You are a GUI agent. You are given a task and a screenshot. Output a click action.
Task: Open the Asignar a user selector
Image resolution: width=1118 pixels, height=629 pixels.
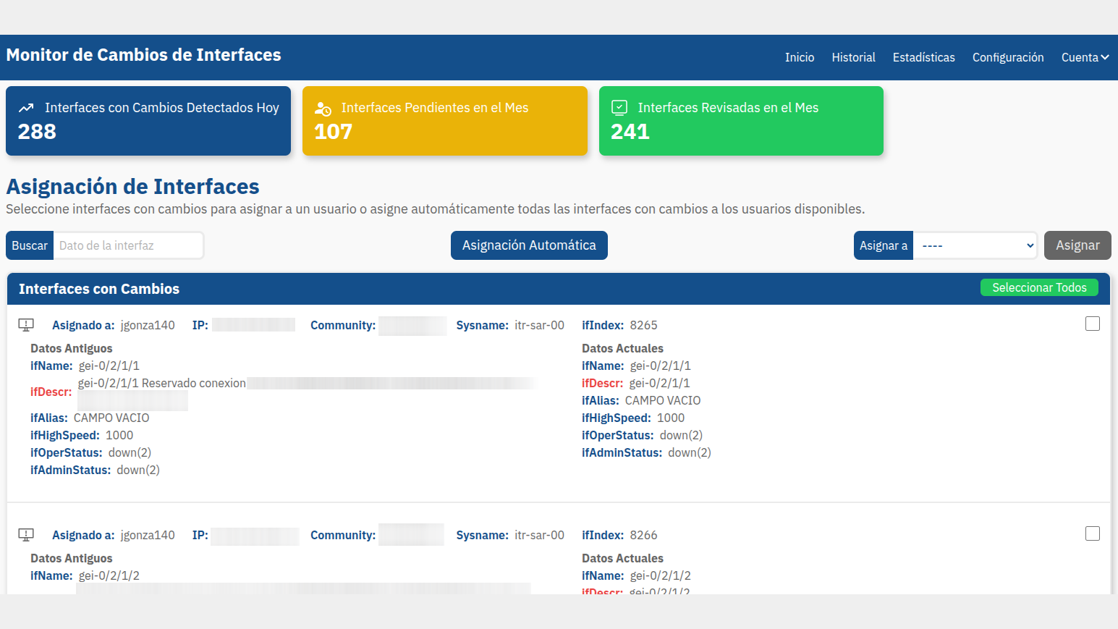click(975, 245)
